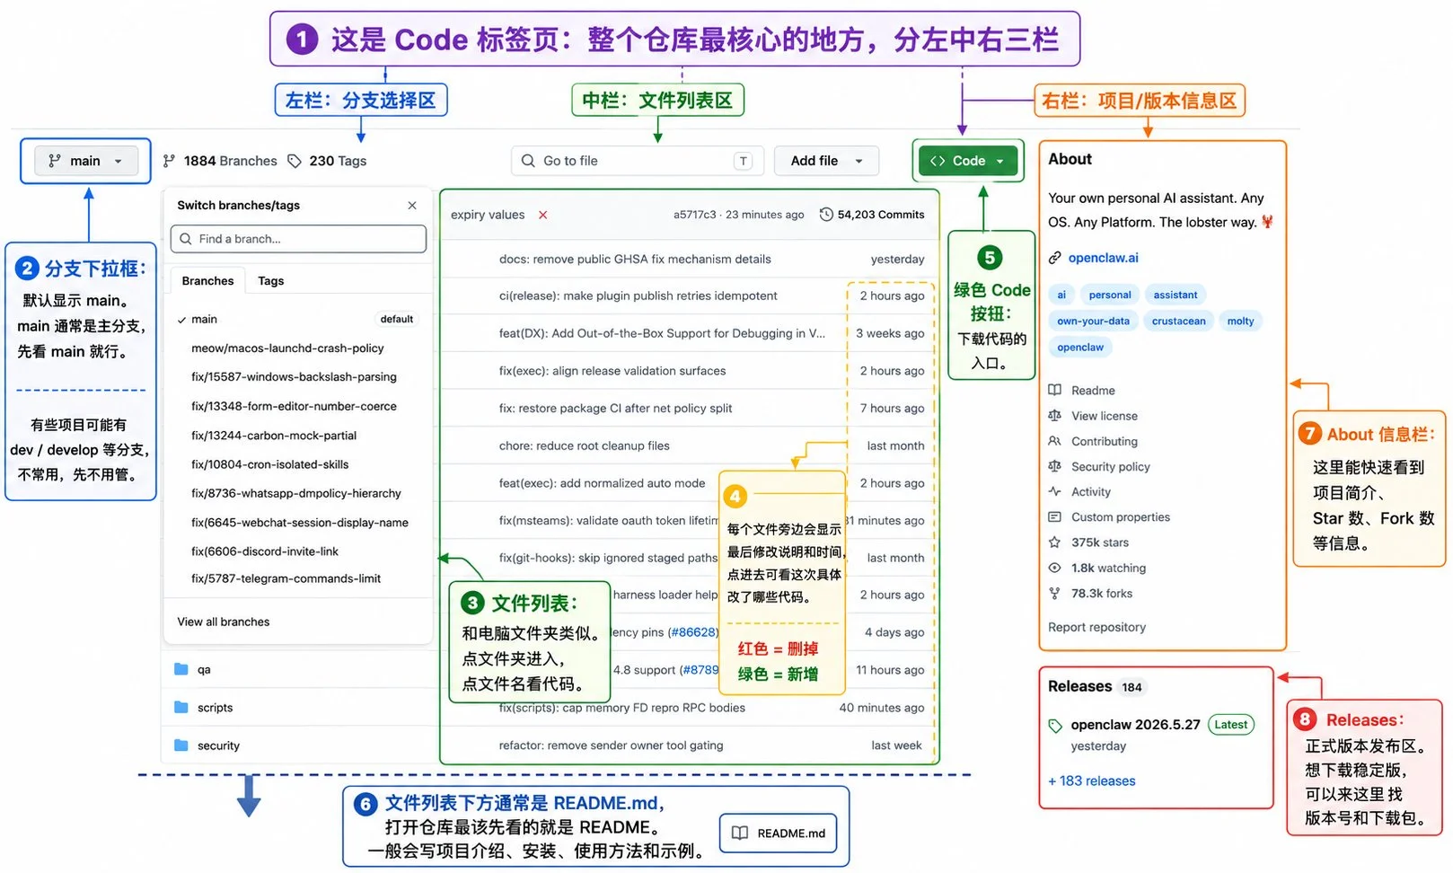The image size is (1453, 873).
Task: Choose branch fix/10804-cron-isolated-skills
Action: [x=269, y=464]
